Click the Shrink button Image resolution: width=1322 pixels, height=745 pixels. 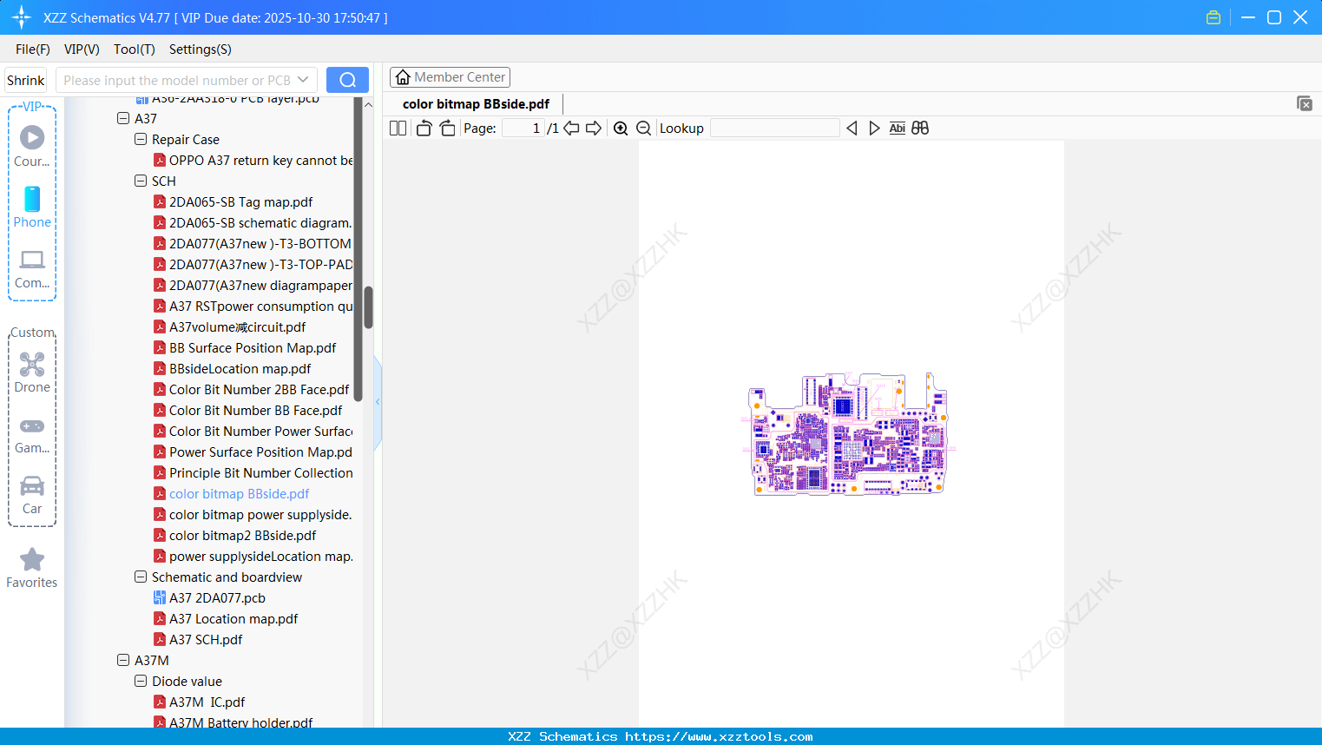(24, 79)
